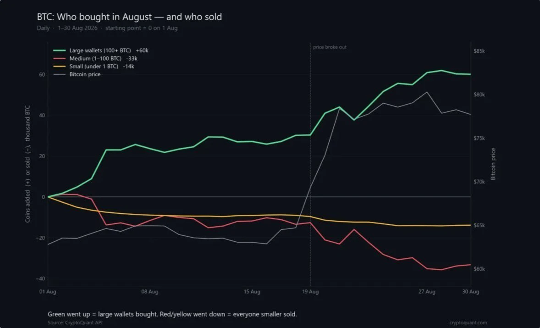Toggle the Large wallets (100+ BTC) legend entry
This screenshot has height=328, width=540.
tap(100, 50)
